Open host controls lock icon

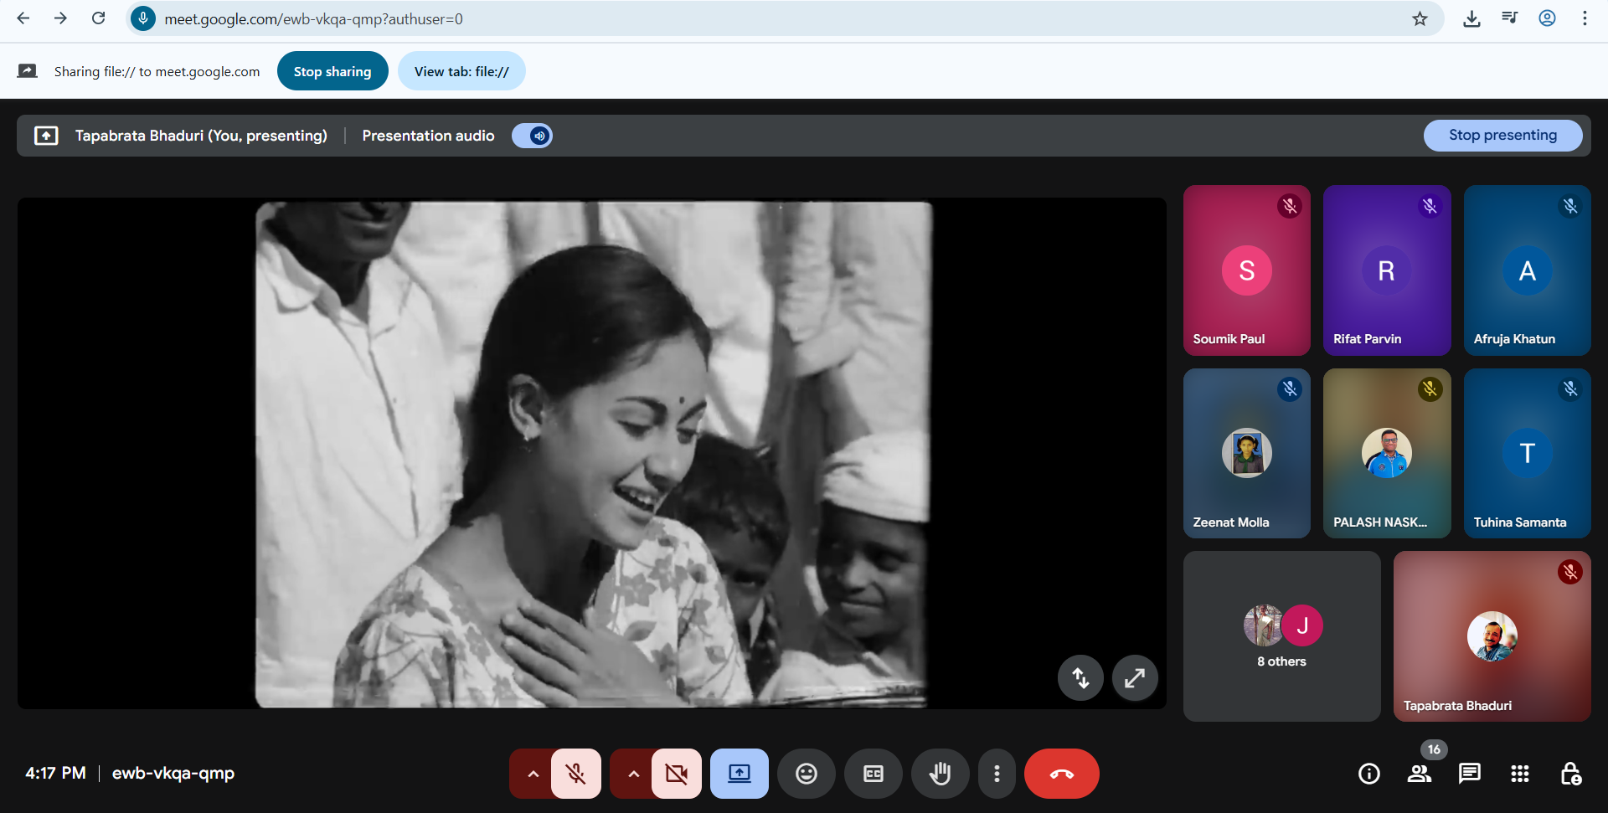[1571, 774]
